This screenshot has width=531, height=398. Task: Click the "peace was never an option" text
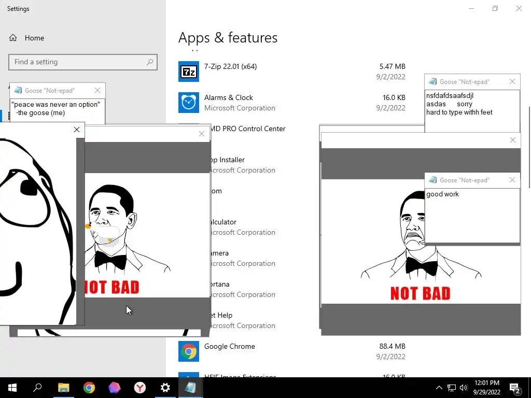pyautogui.click(x=55, y=104)
